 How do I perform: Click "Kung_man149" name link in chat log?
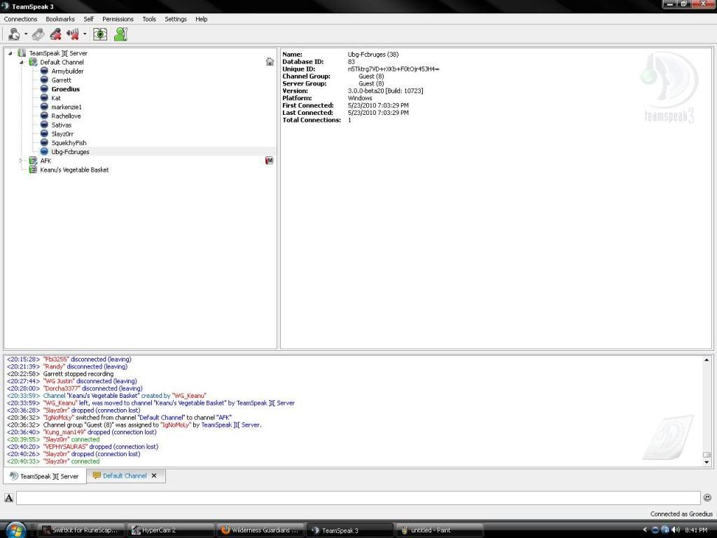click(x=64, y=432)
